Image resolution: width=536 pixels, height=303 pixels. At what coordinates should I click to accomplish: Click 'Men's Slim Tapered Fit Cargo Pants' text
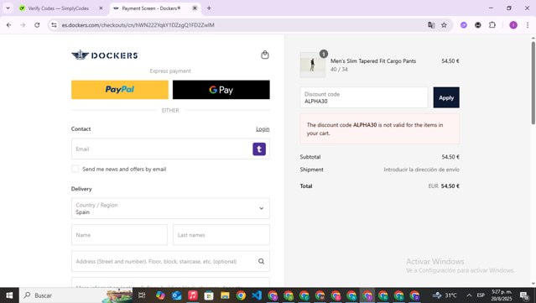point(373,61)
